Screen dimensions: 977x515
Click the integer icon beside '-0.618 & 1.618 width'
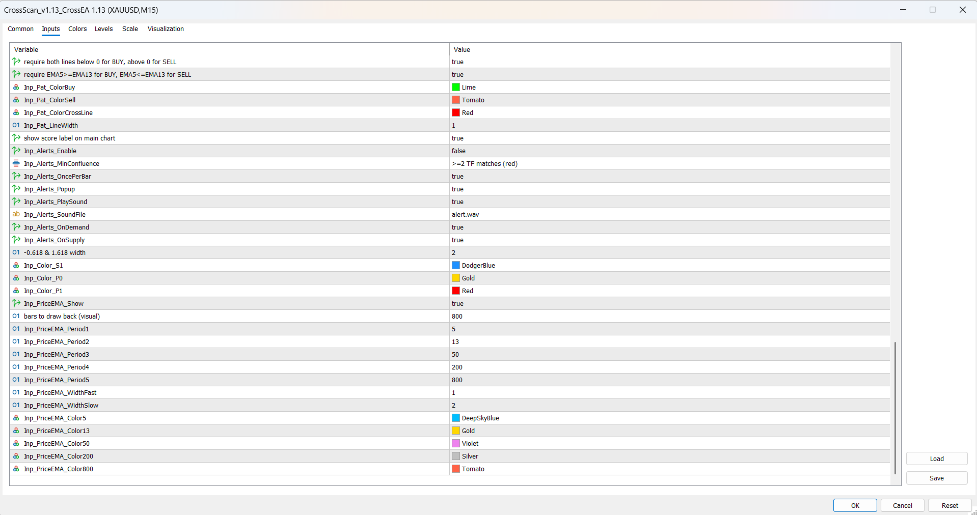pos(16,252)
